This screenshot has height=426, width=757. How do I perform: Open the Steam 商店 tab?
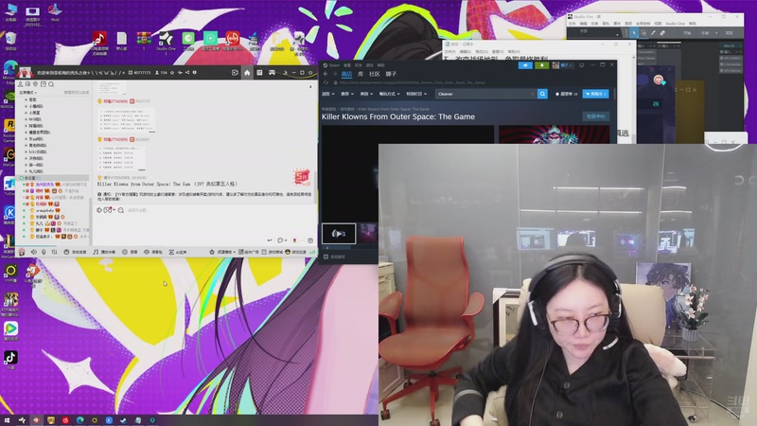point(346,74)
